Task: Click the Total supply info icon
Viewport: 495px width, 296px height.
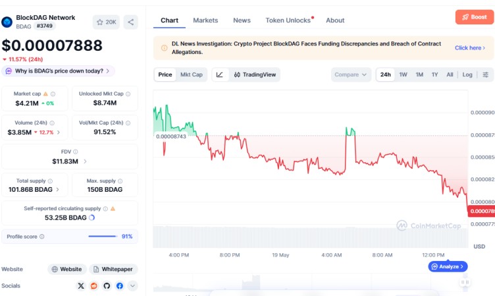Action: (50, 181)
